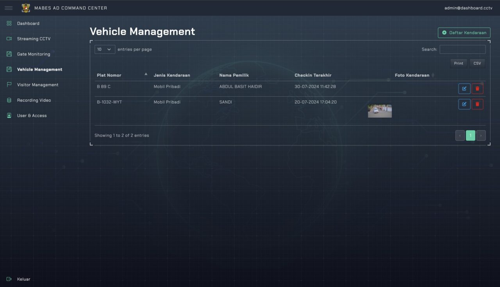The width and height of the screenshot is (500, 287).
Task: Open Streaming CCTV via its camera icon
Action: (x=9, y=39)
